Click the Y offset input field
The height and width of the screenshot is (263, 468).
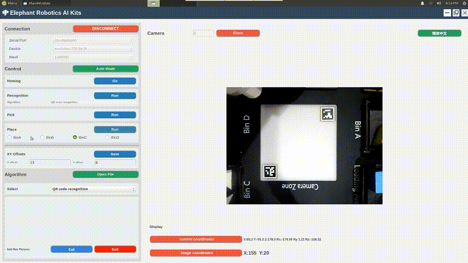point(115,162)
